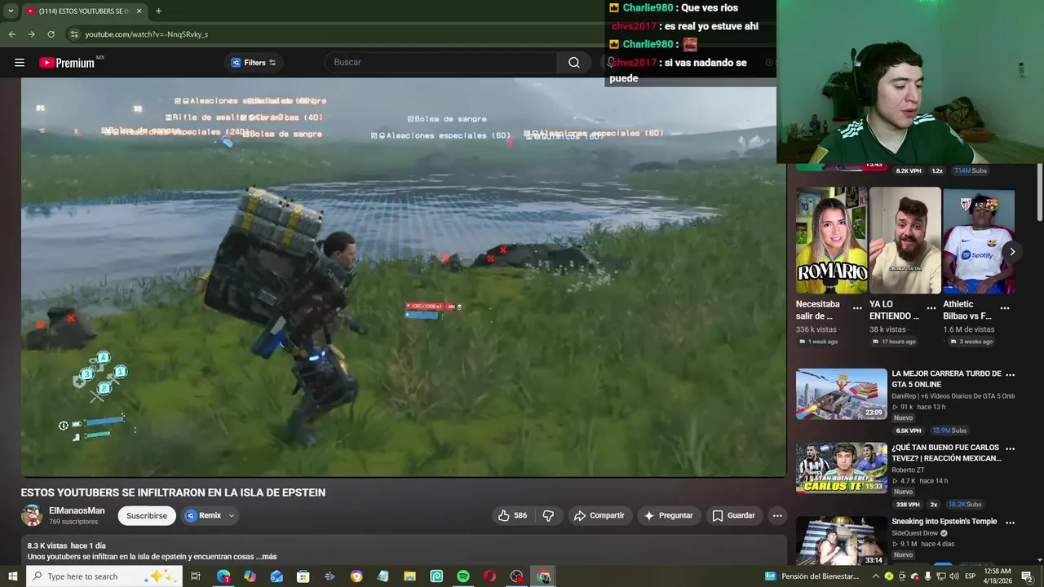
Task: Open Windows notification center
Action: point(1027,576)
